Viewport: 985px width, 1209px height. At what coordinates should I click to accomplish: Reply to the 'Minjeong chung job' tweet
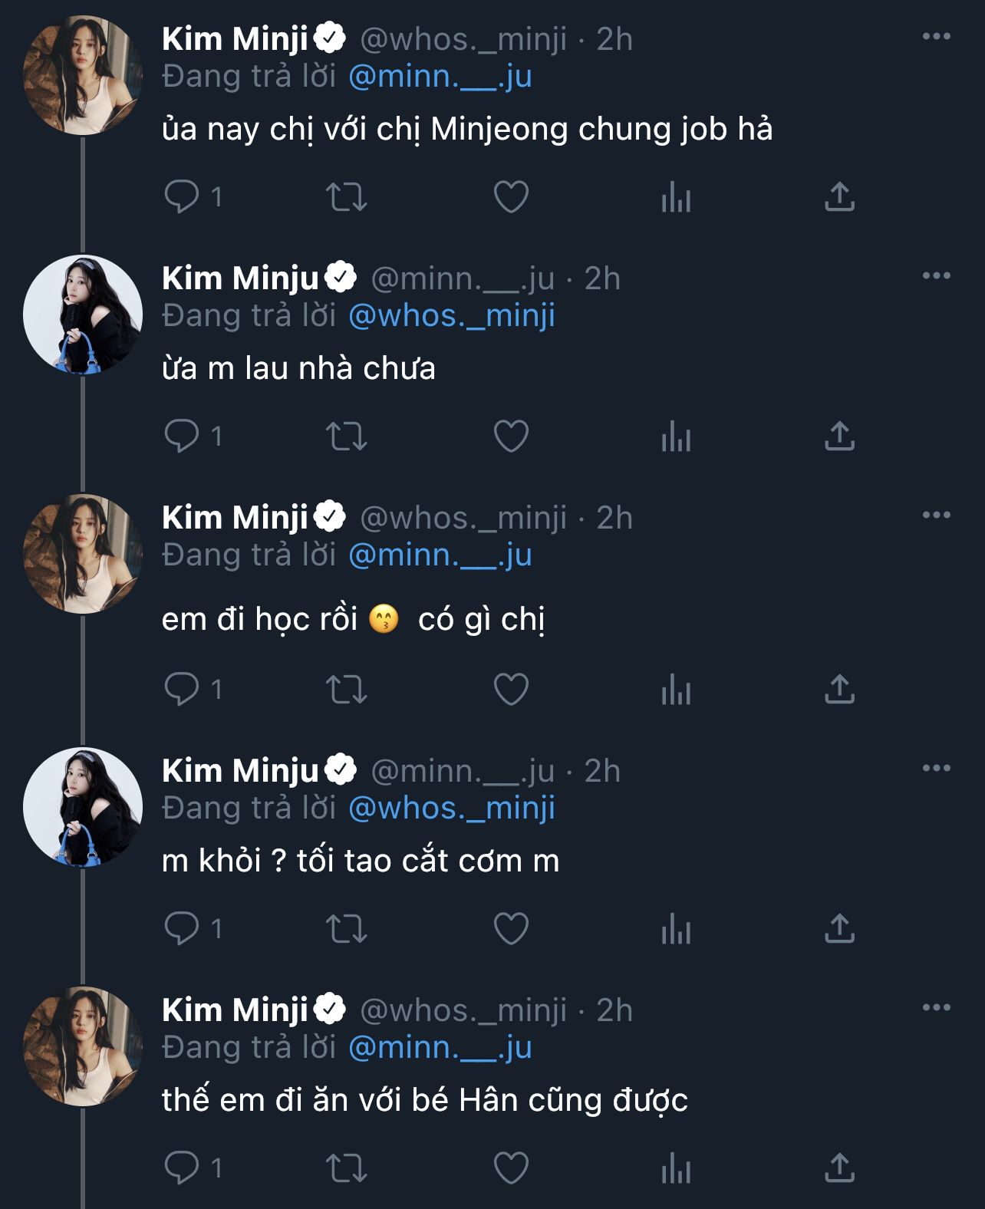[182, 196]
